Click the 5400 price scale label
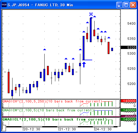This screenshot has height=133, width=138. pos(131,23)
